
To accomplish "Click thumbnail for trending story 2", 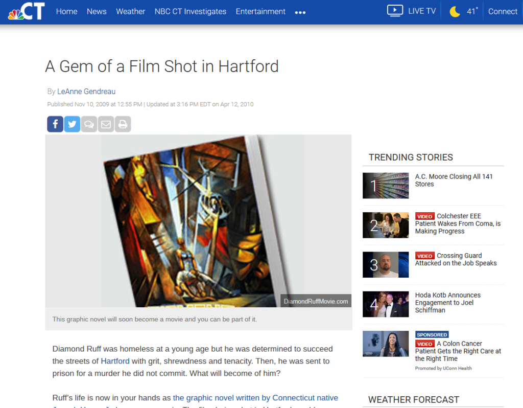I will 386,225.
